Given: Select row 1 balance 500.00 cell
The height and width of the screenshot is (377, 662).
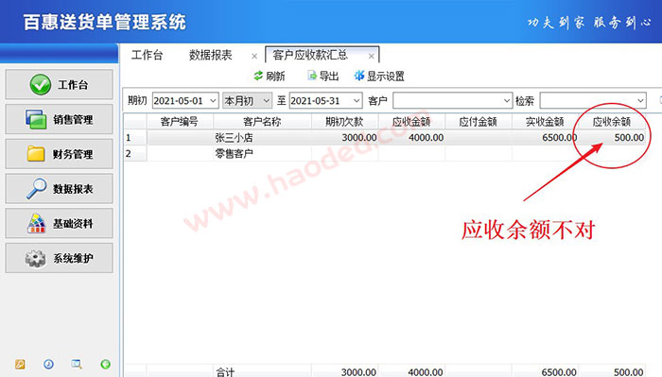Looking at the screenshot, I should [611, 137].
